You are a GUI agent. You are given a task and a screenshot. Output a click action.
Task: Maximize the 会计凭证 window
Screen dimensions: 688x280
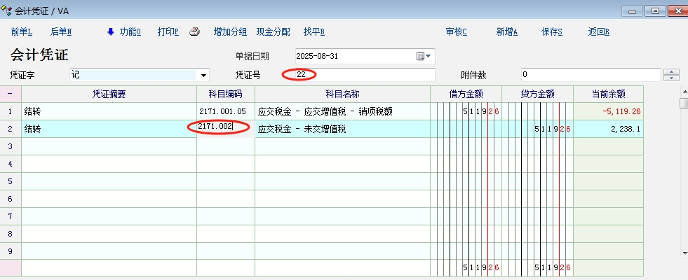tap(656, 10)
